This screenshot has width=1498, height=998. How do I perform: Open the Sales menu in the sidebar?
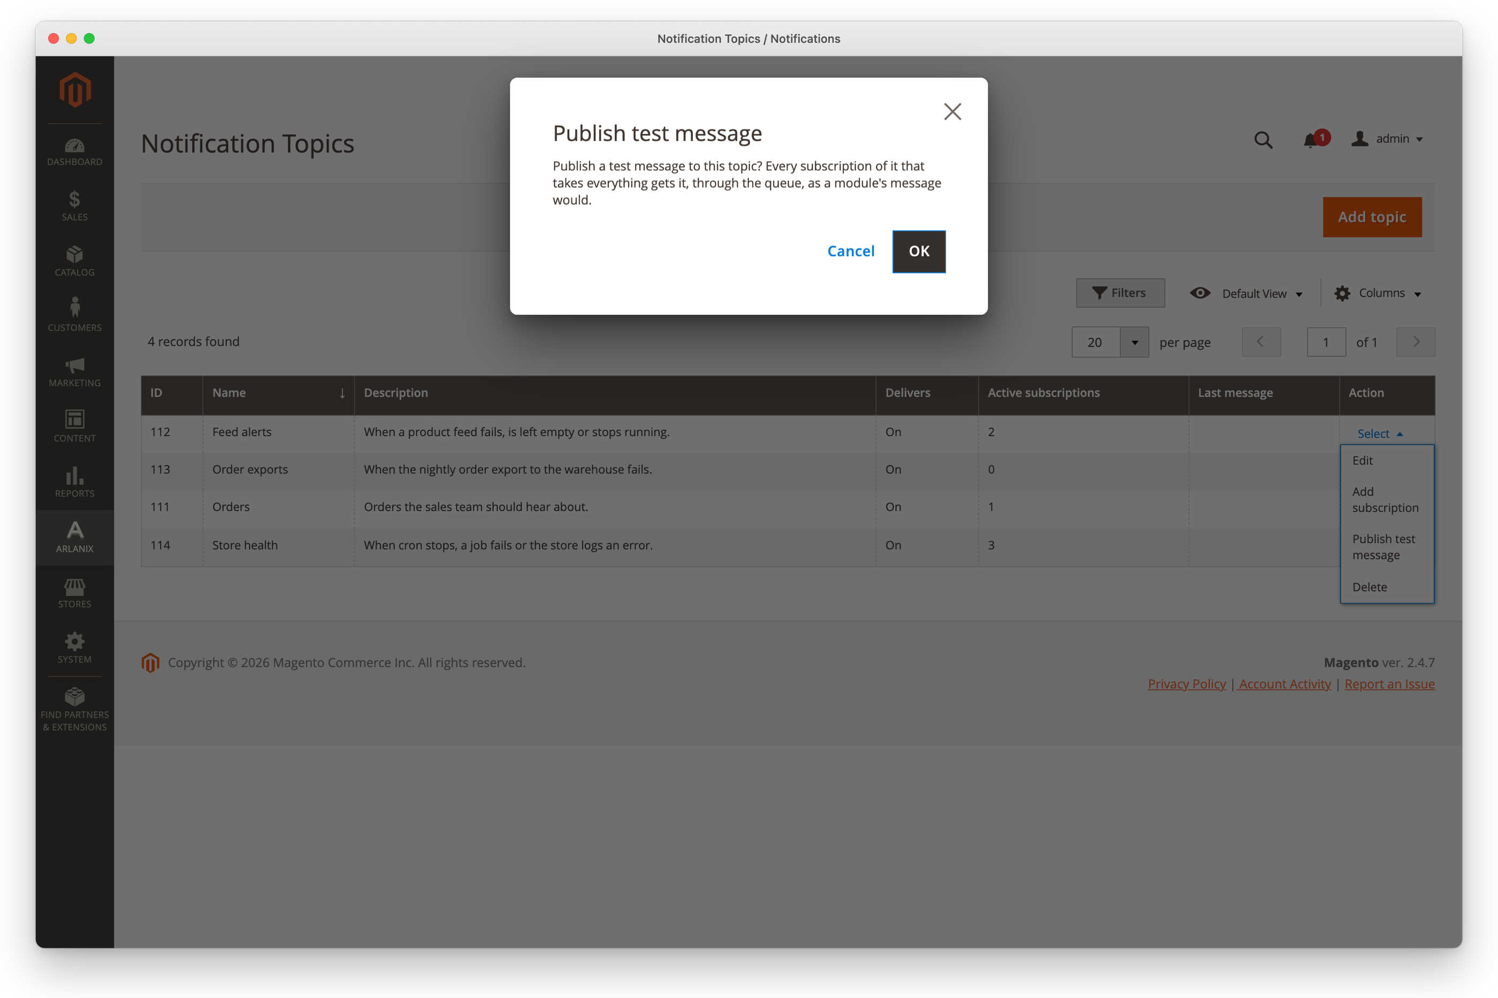(x=74, y=206)
